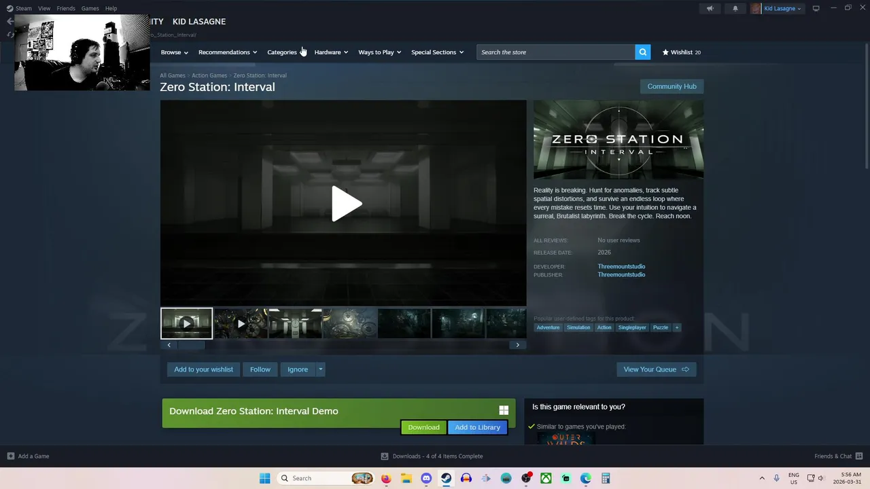
Task: Click the Singleplayer tag
Action: click(632, 327)
